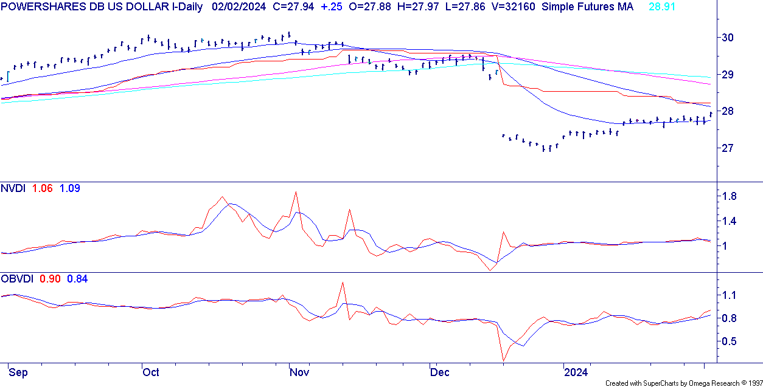
Task: Click the "0.8" label on the OBVDI axis
Action: coord(730,318)
